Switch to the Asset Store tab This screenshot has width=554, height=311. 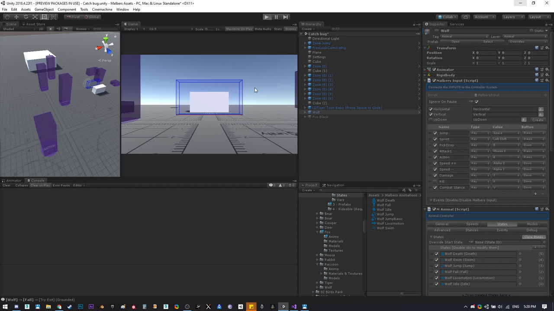click(x=35, y=24)
